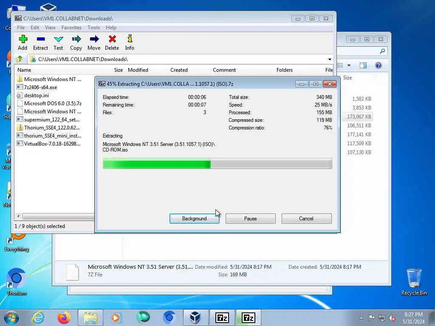
Task: Select the 173,067 KB row in Explorer
Action: click(x=359, y=117)
